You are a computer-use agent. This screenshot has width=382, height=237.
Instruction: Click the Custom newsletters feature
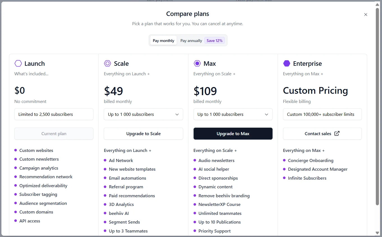pos(39,159)
